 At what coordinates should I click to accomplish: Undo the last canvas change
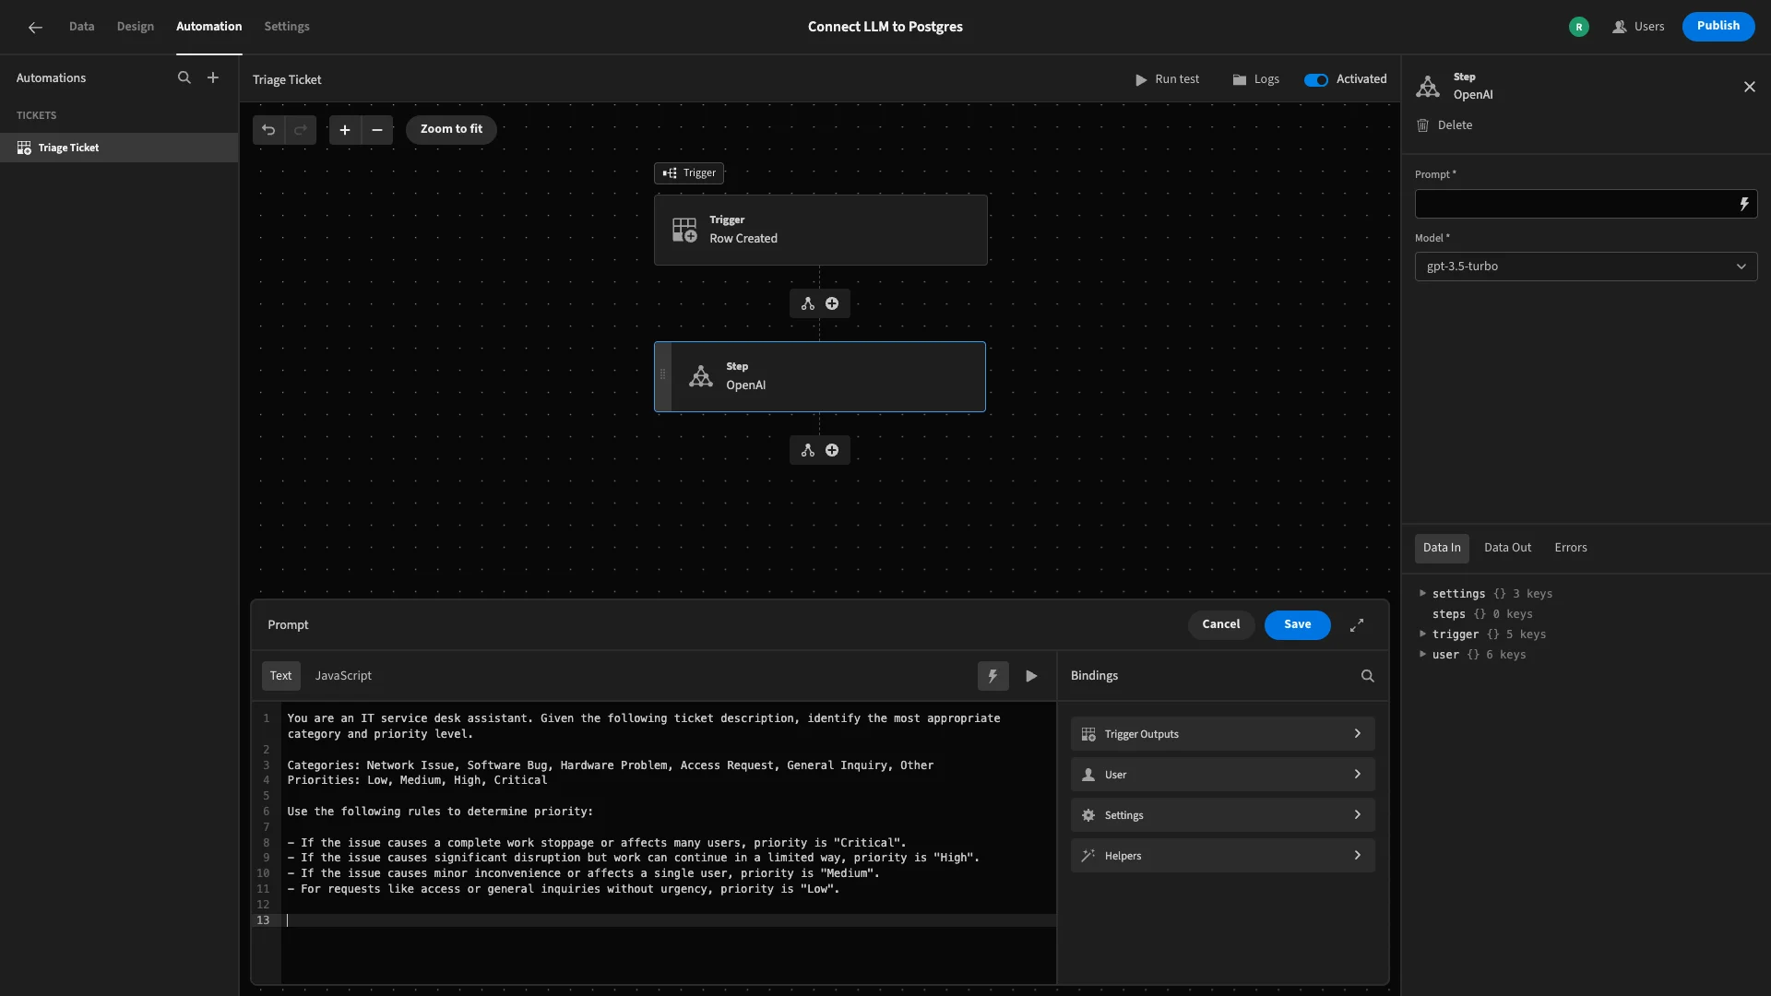pyautogui.click(x=268, y=130)
